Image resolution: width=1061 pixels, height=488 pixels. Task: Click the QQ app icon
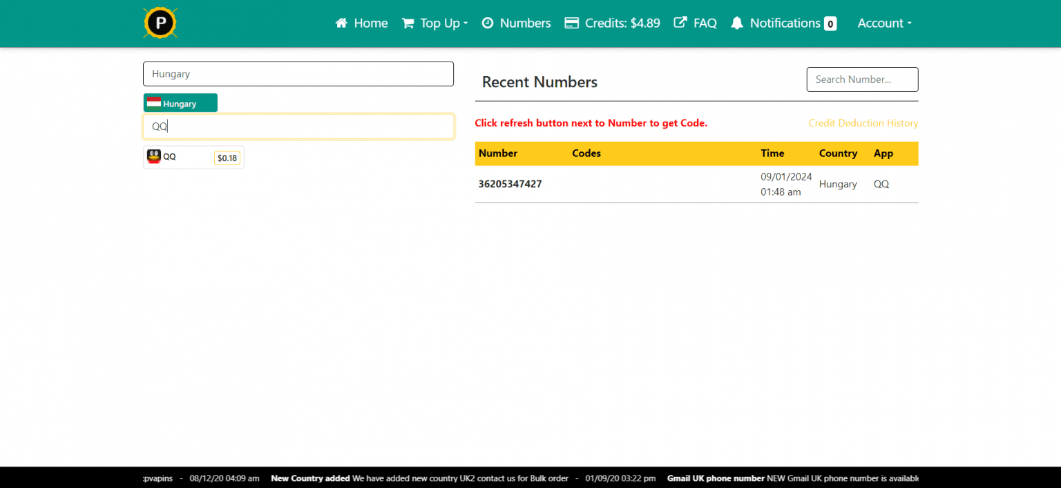[155, 156]
